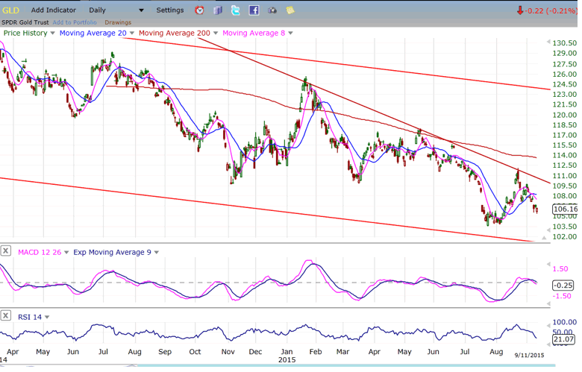Click the alarm clock alert icon
The height and width of the screenshot is (372, 582).
pos(199,10)
